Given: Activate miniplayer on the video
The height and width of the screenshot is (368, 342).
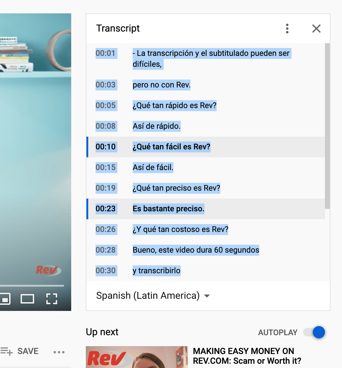Looking at the screenshot, I should (x=5, y=299).
